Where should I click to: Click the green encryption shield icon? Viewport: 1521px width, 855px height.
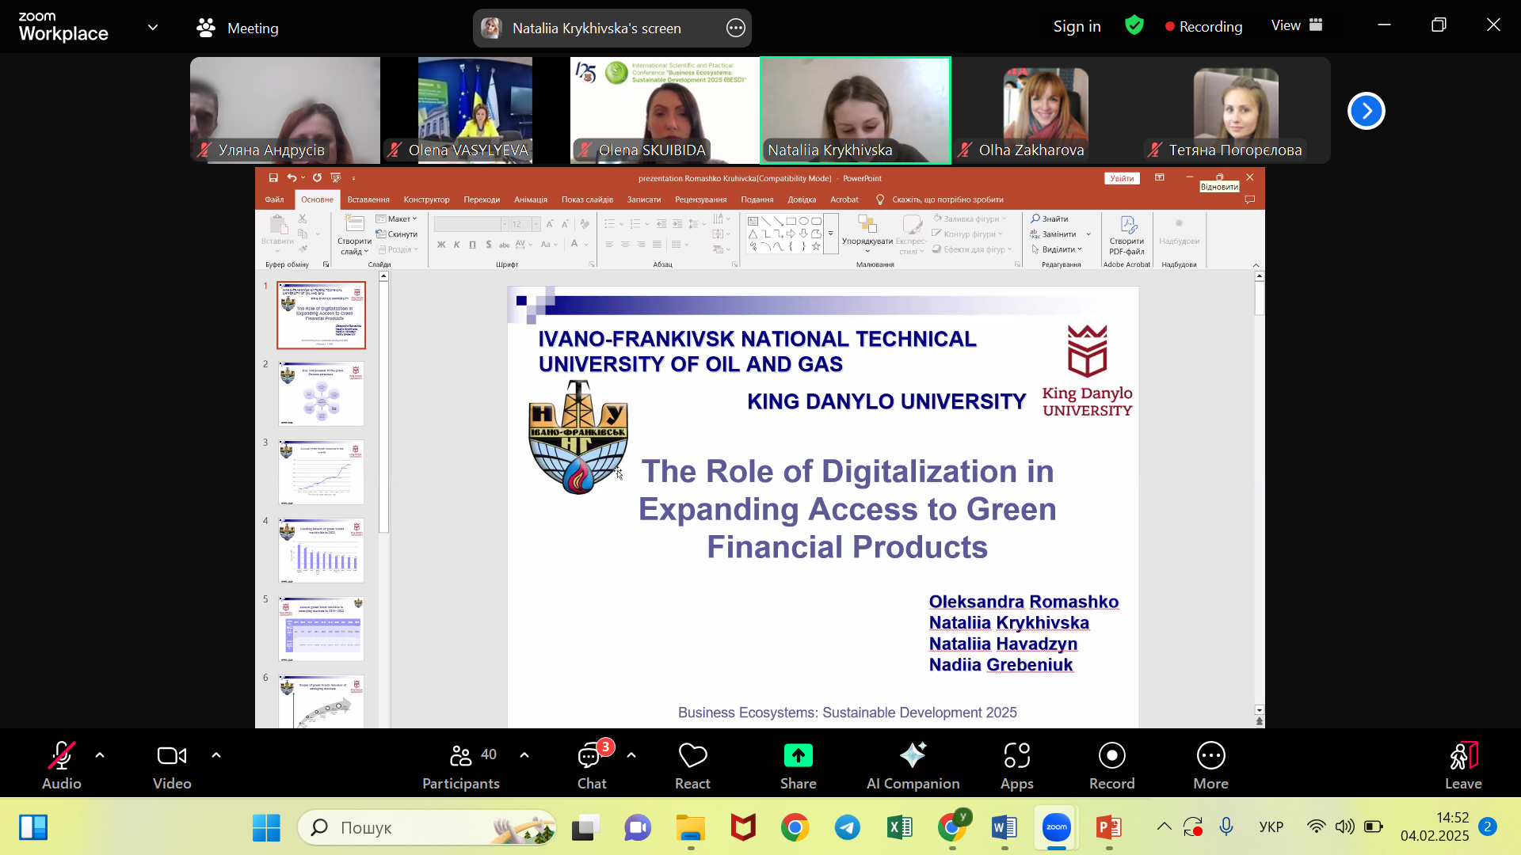point(1134,26)
